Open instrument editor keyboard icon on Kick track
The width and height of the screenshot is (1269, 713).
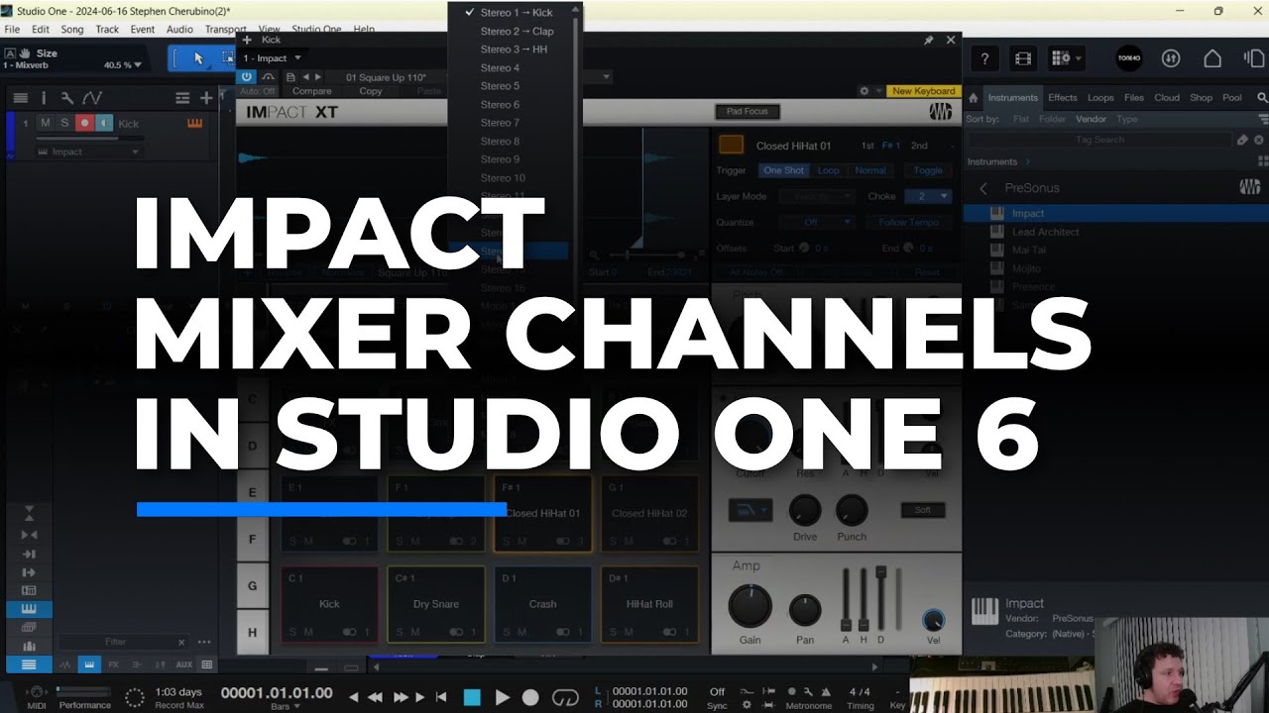194,123
